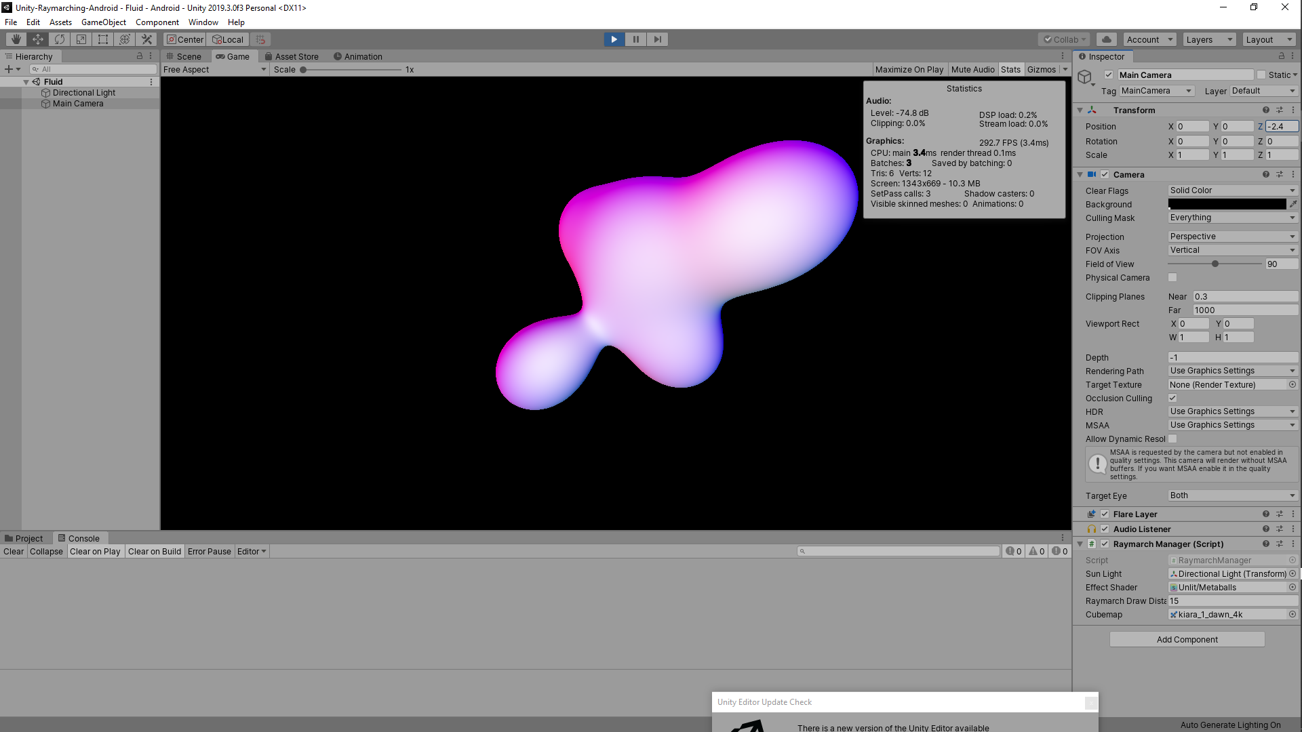Pick the Background color eyedropper
The width and height of the screenshot is (1302, 732).
pos(1293,204)
